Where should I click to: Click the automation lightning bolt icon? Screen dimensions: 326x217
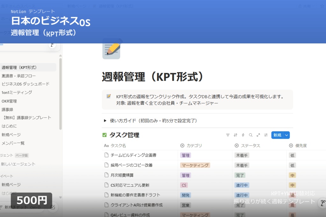click(243, 135)
